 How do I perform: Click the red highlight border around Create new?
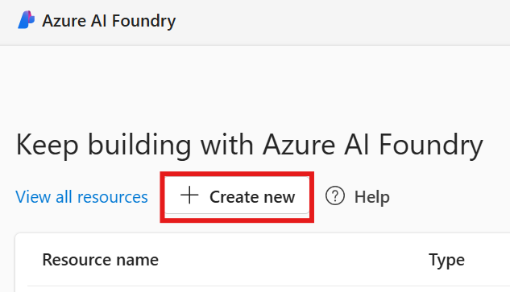click(x=237, y=174)
